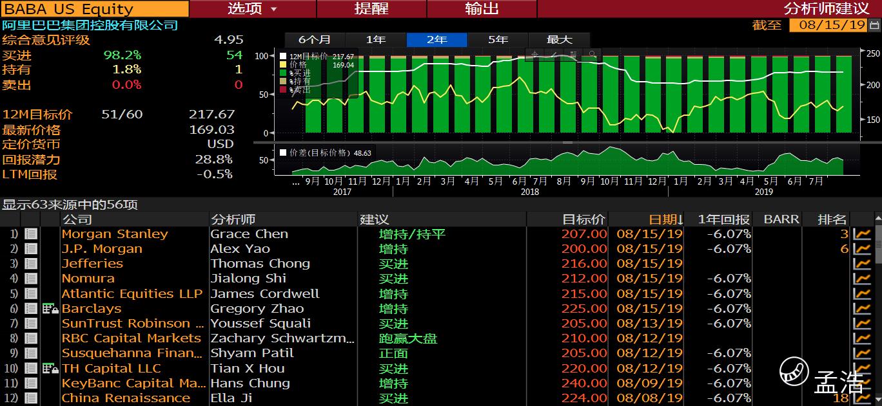Open the SunTrust Robinson report document icon
This screenshot has height=406, width=882.
pyautogui.click(x=31, y=324)
